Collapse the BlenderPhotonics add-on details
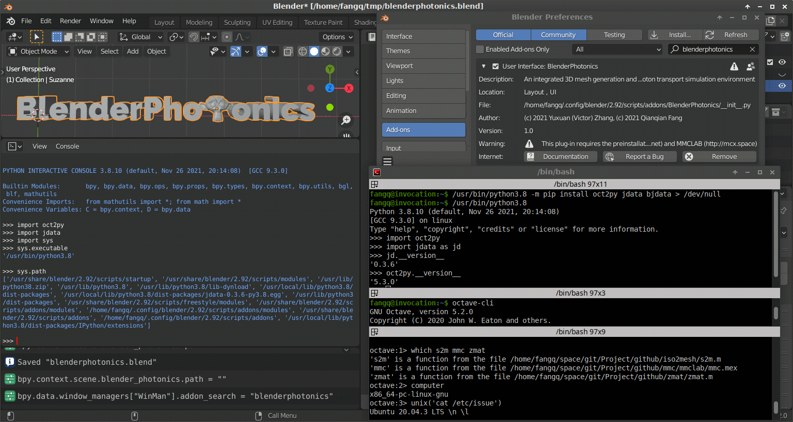The height and width of the screenshot is (422, 793). 483,67
